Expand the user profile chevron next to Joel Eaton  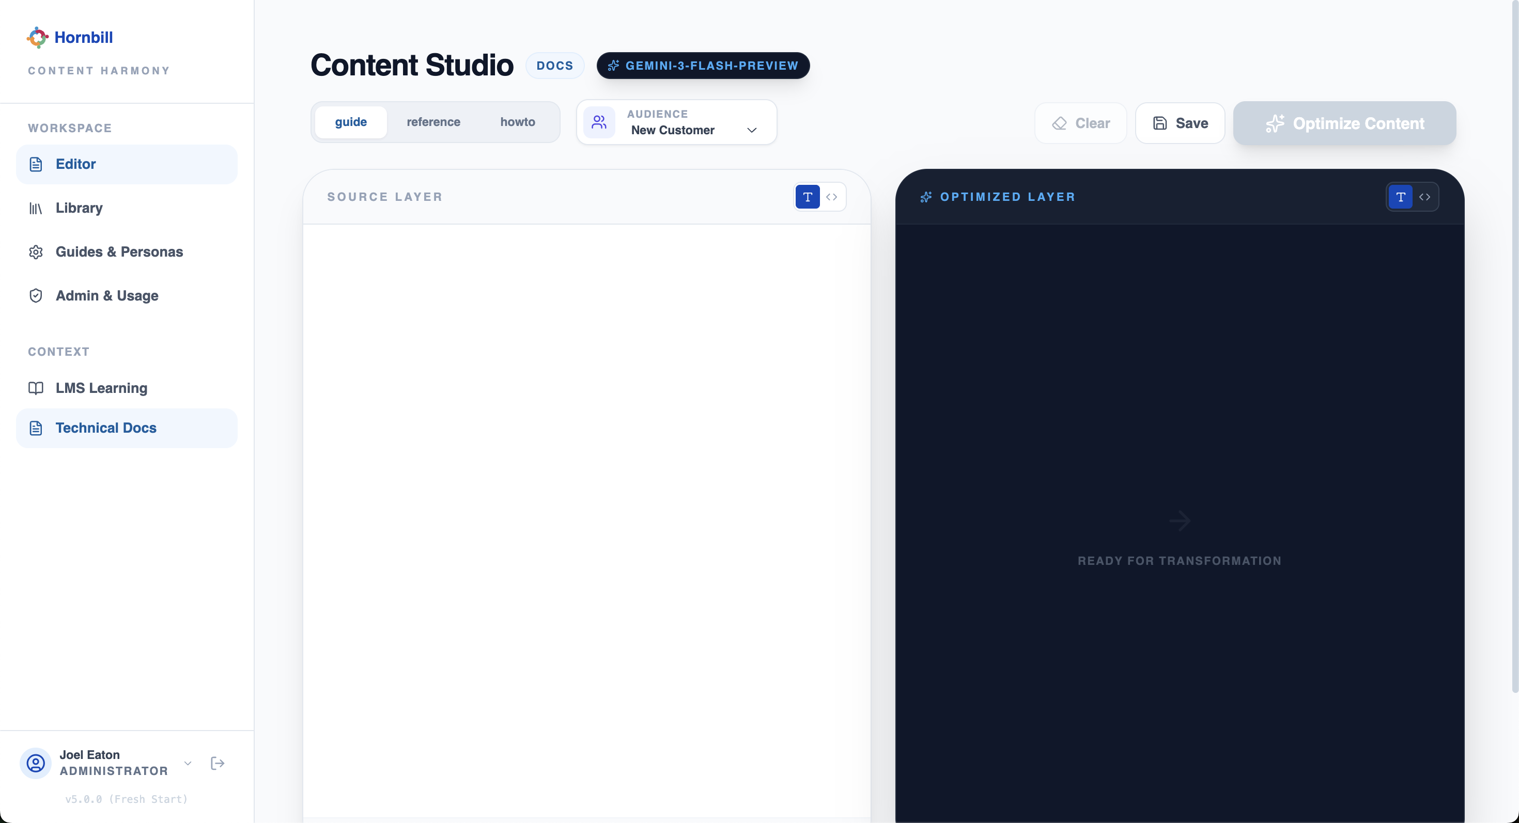188,763
